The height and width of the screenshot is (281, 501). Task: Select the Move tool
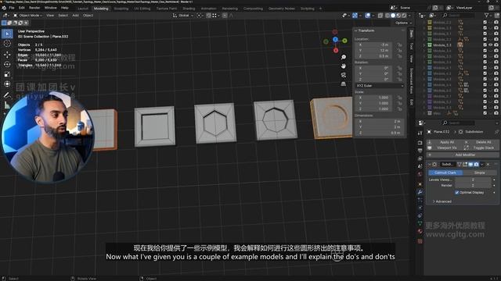(x=7, y=55)
